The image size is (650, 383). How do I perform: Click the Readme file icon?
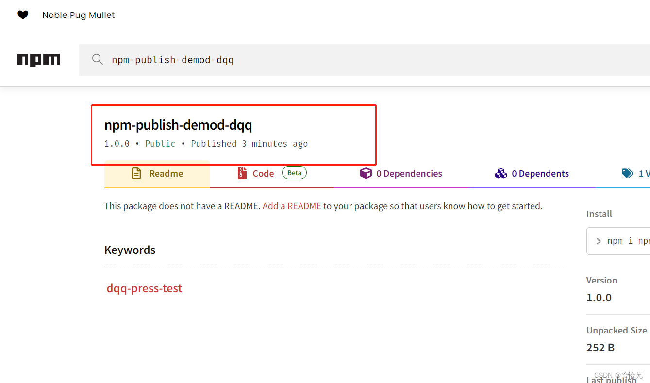136,173
